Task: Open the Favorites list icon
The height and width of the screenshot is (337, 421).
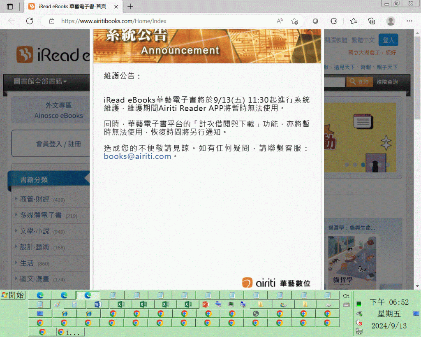Action: tap(354, 21)
